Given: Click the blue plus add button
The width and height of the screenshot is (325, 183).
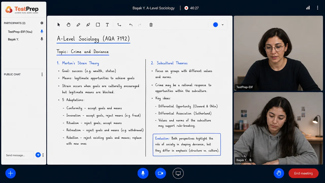Looking at the screenshot, I should coord(11,173).
